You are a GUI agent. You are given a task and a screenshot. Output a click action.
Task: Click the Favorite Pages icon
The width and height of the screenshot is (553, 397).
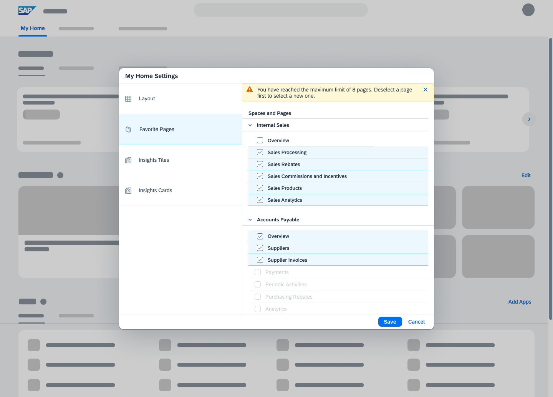pyautogui.click(x=128, y=130)
